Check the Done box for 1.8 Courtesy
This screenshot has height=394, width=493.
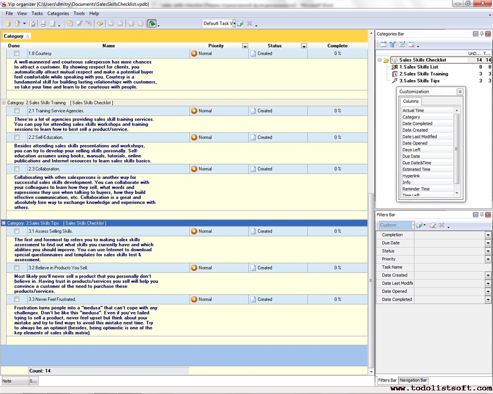click(17, 53)
